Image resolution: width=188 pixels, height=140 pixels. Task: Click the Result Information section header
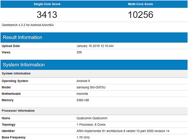(23, 38)
